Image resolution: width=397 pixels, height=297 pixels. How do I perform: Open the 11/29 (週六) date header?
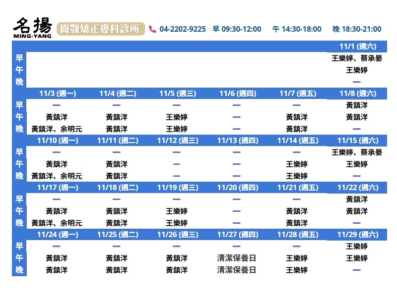(x=357, y=235)
